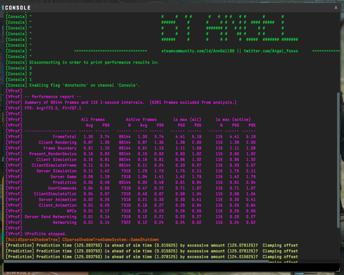Image resolution: width=344 pixels, height=275 pixels.
Task: Click the countdown line '[Console] 2'
Action: pyautogui.click(x=19, y=74)
